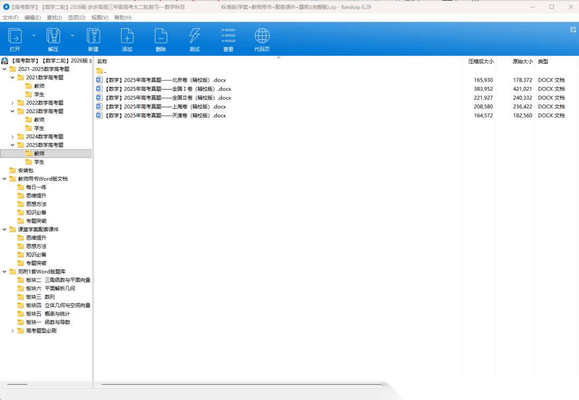Click the 打开 (Open) toolbar icon
Image resolution: width=579 pixels, height=400 pixels.
(15, 36)
